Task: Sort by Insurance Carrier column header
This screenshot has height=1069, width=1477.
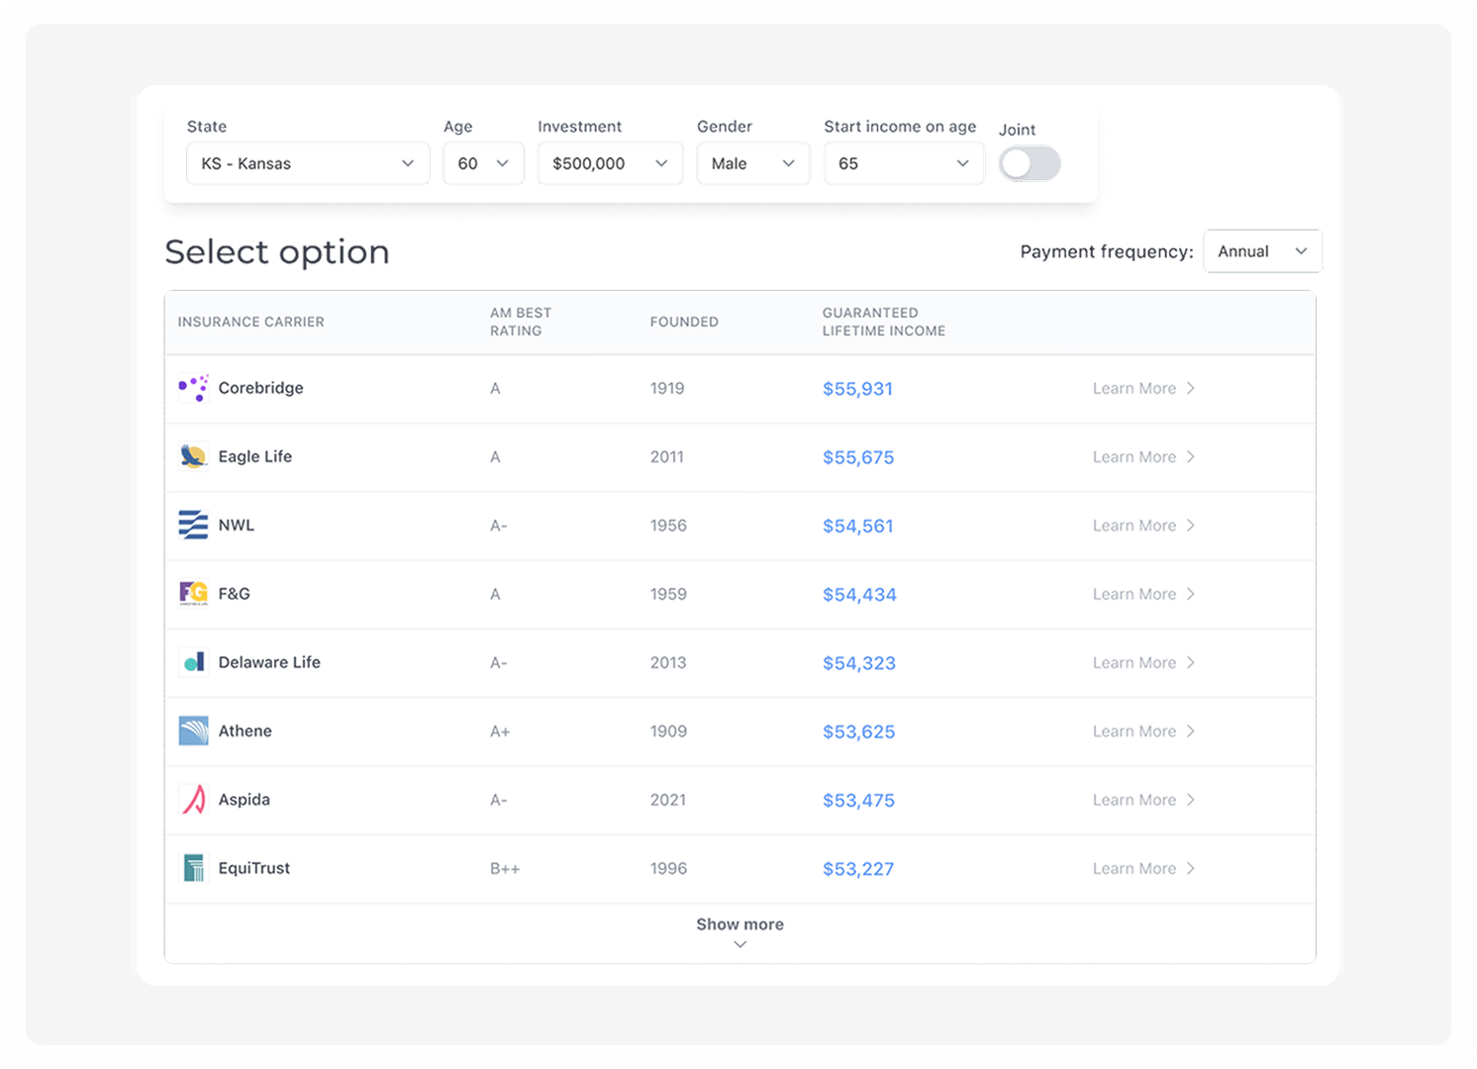Action: click(x=250, y=322)
